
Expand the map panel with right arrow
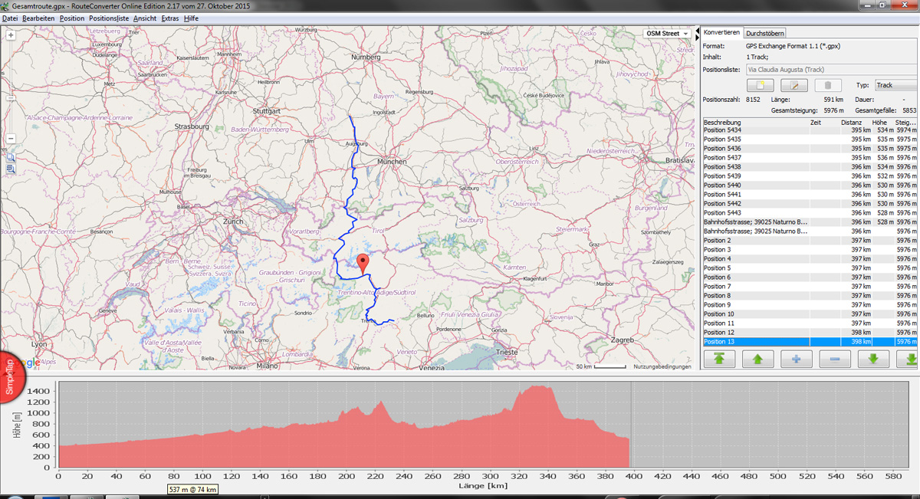tap(697, 38)
